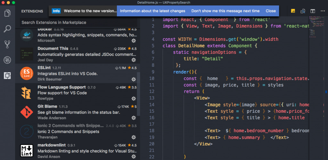Viewport: 328px width, 160px height.
Task: Click ESLint 1.1M download count
Action: coord(120,68)
